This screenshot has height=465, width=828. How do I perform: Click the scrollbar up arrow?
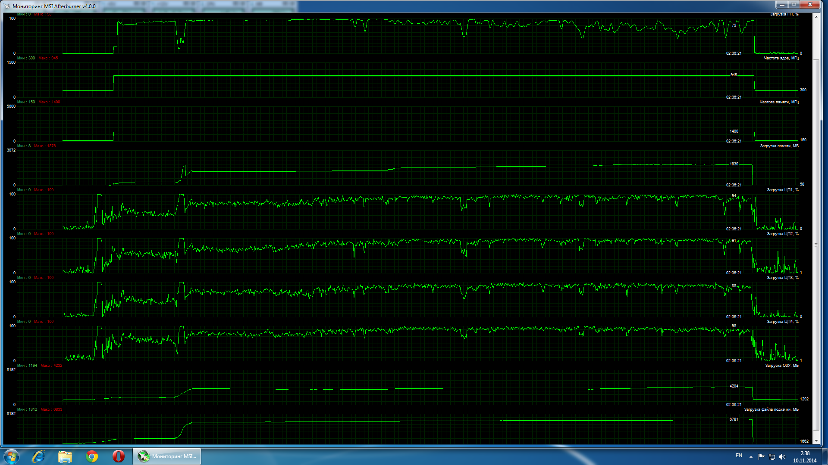point(816,16)
